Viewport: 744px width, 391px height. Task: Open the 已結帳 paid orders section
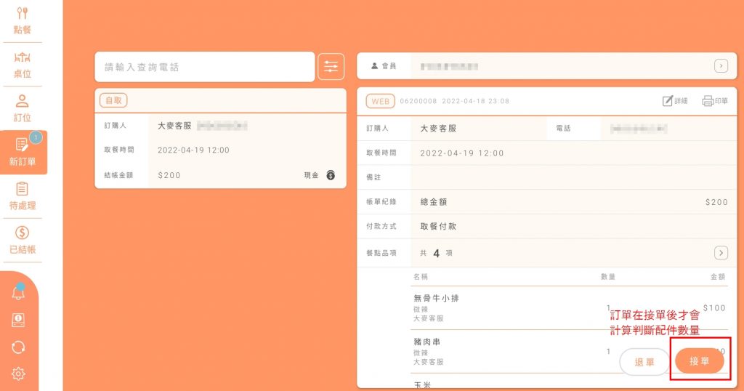tap(22, 240)
